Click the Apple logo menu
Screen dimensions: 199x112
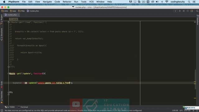pyautogui.click(x=4, y=2)
